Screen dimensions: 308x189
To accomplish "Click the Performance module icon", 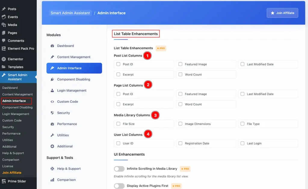I will [52, 124].
